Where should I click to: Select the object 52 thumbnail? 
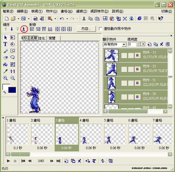click(111, 69)
